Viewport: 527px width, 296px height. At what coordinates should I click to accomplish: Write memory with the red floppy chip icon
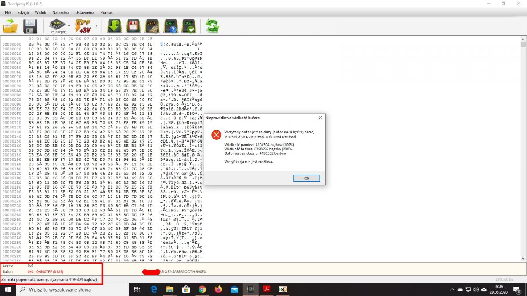tap(133, 27)
